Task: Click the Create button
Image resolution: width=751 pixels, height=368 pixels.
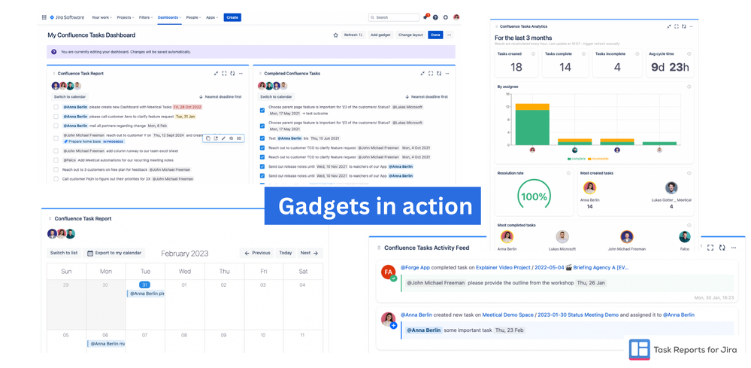Action: coord(232,17)
